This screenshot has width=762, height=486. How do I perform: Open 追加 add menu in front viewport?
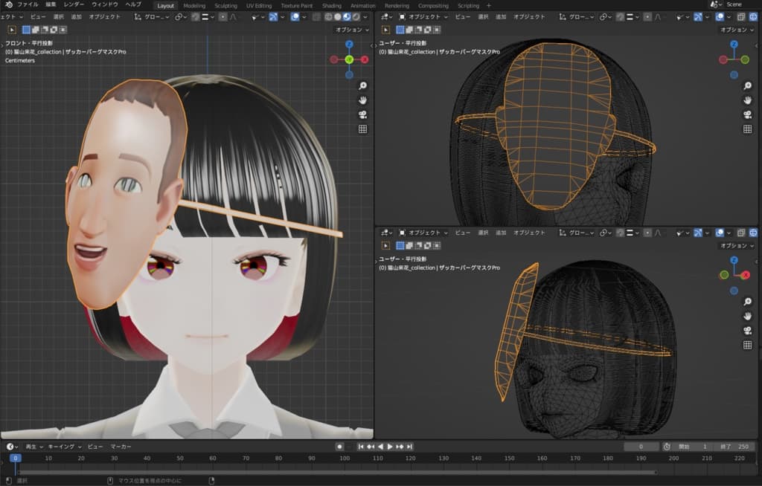76,16
